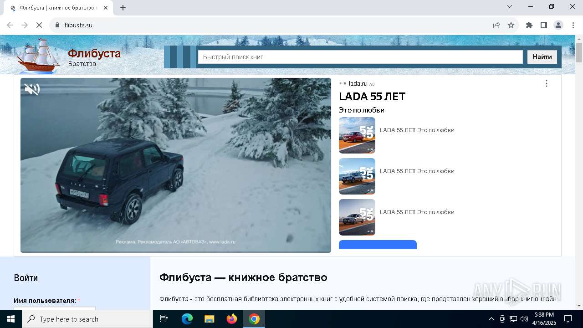Open tab search dropdown arrow
The height and width of the screenshot is (328, 583).
tap(510, 6)
